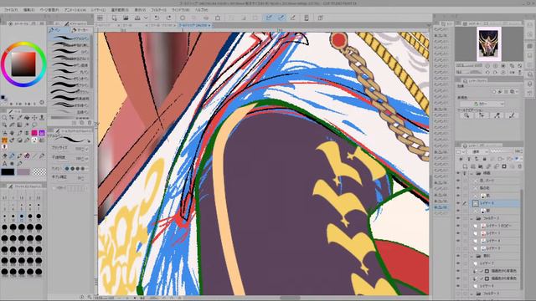
Task: Select the Text tool (A icon)
Action: coord(4,164)
